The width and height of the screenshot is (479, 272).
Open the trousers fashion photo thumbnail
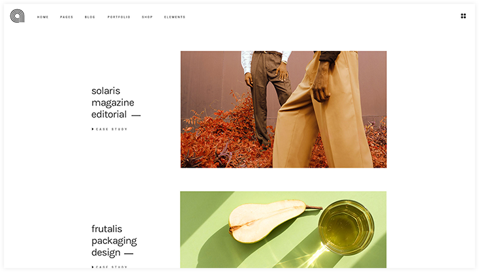pos(283,110)
